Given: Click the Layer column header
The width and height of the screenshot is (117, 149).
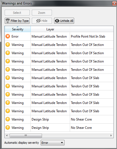Looking at the screenshot, I should [x=50, y=29].
